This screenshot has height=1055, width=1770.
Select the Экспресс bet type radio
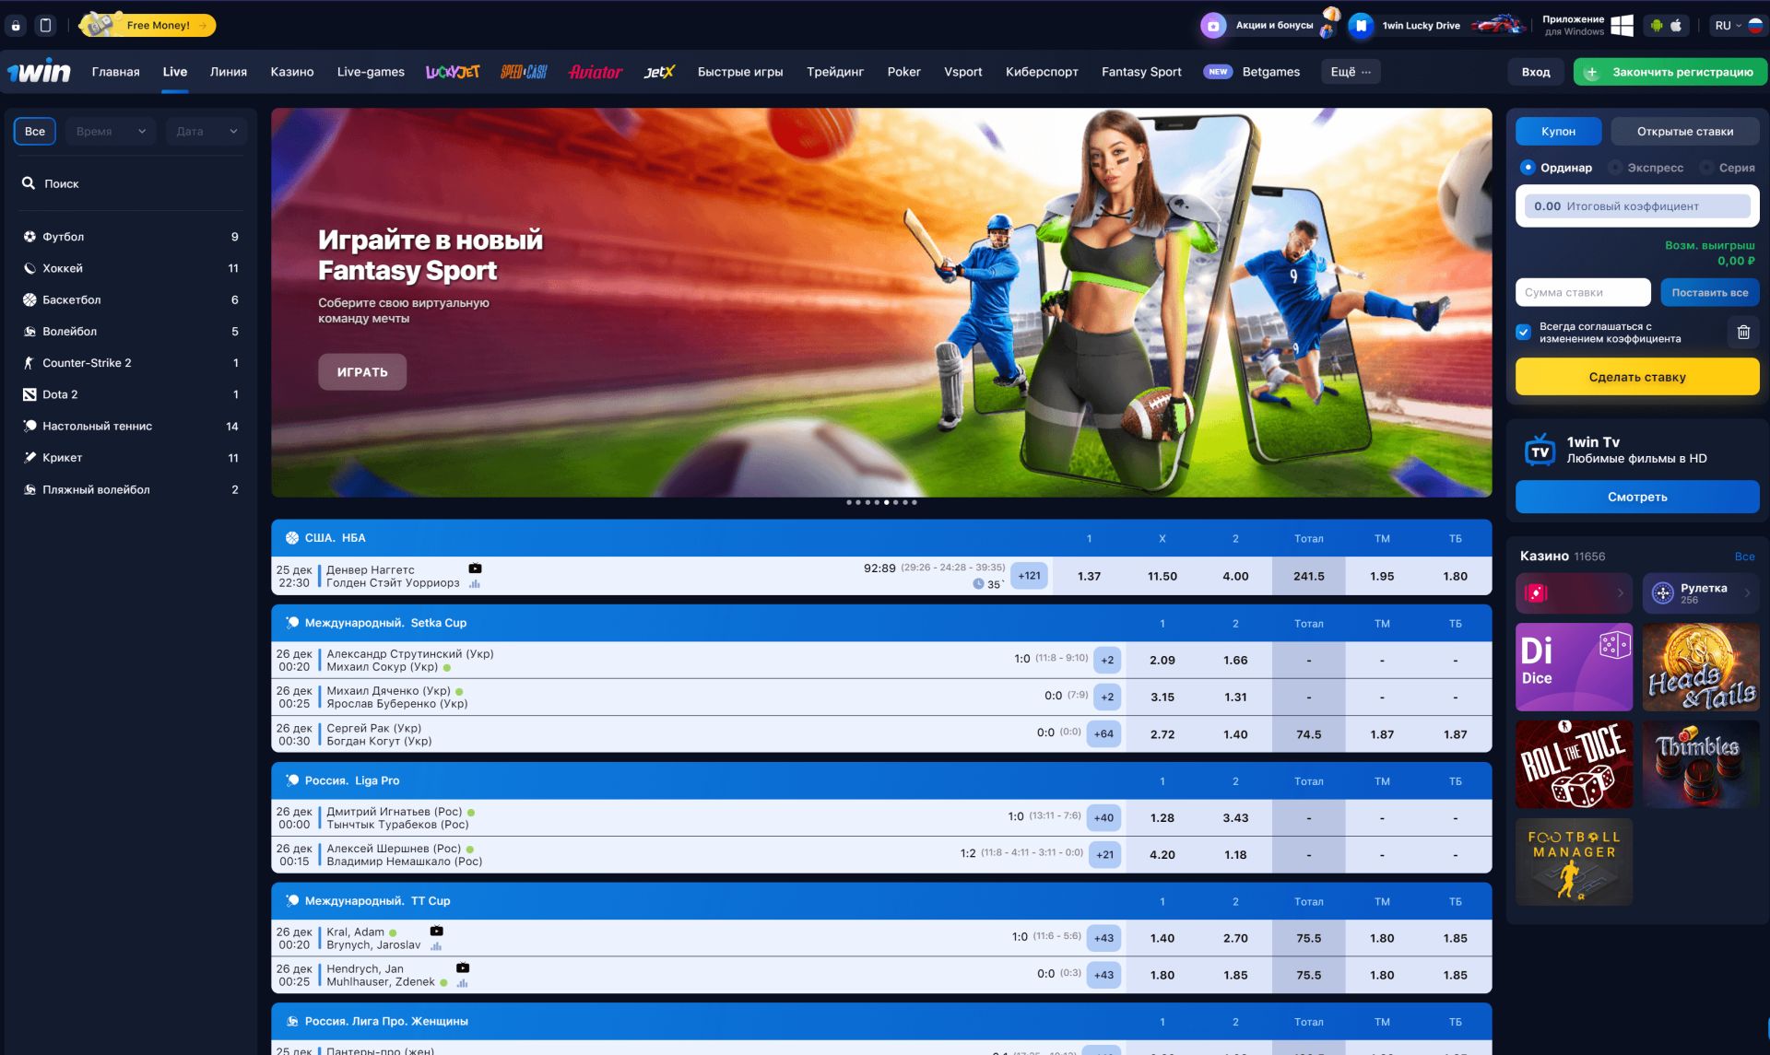pos(1615,168)
